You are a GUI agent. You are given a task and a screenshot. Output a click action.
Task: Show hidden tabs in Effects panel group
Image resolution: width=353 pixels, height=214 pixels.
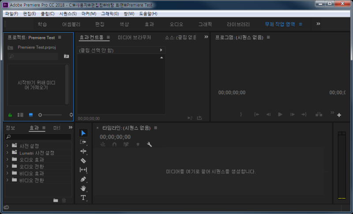71,128
